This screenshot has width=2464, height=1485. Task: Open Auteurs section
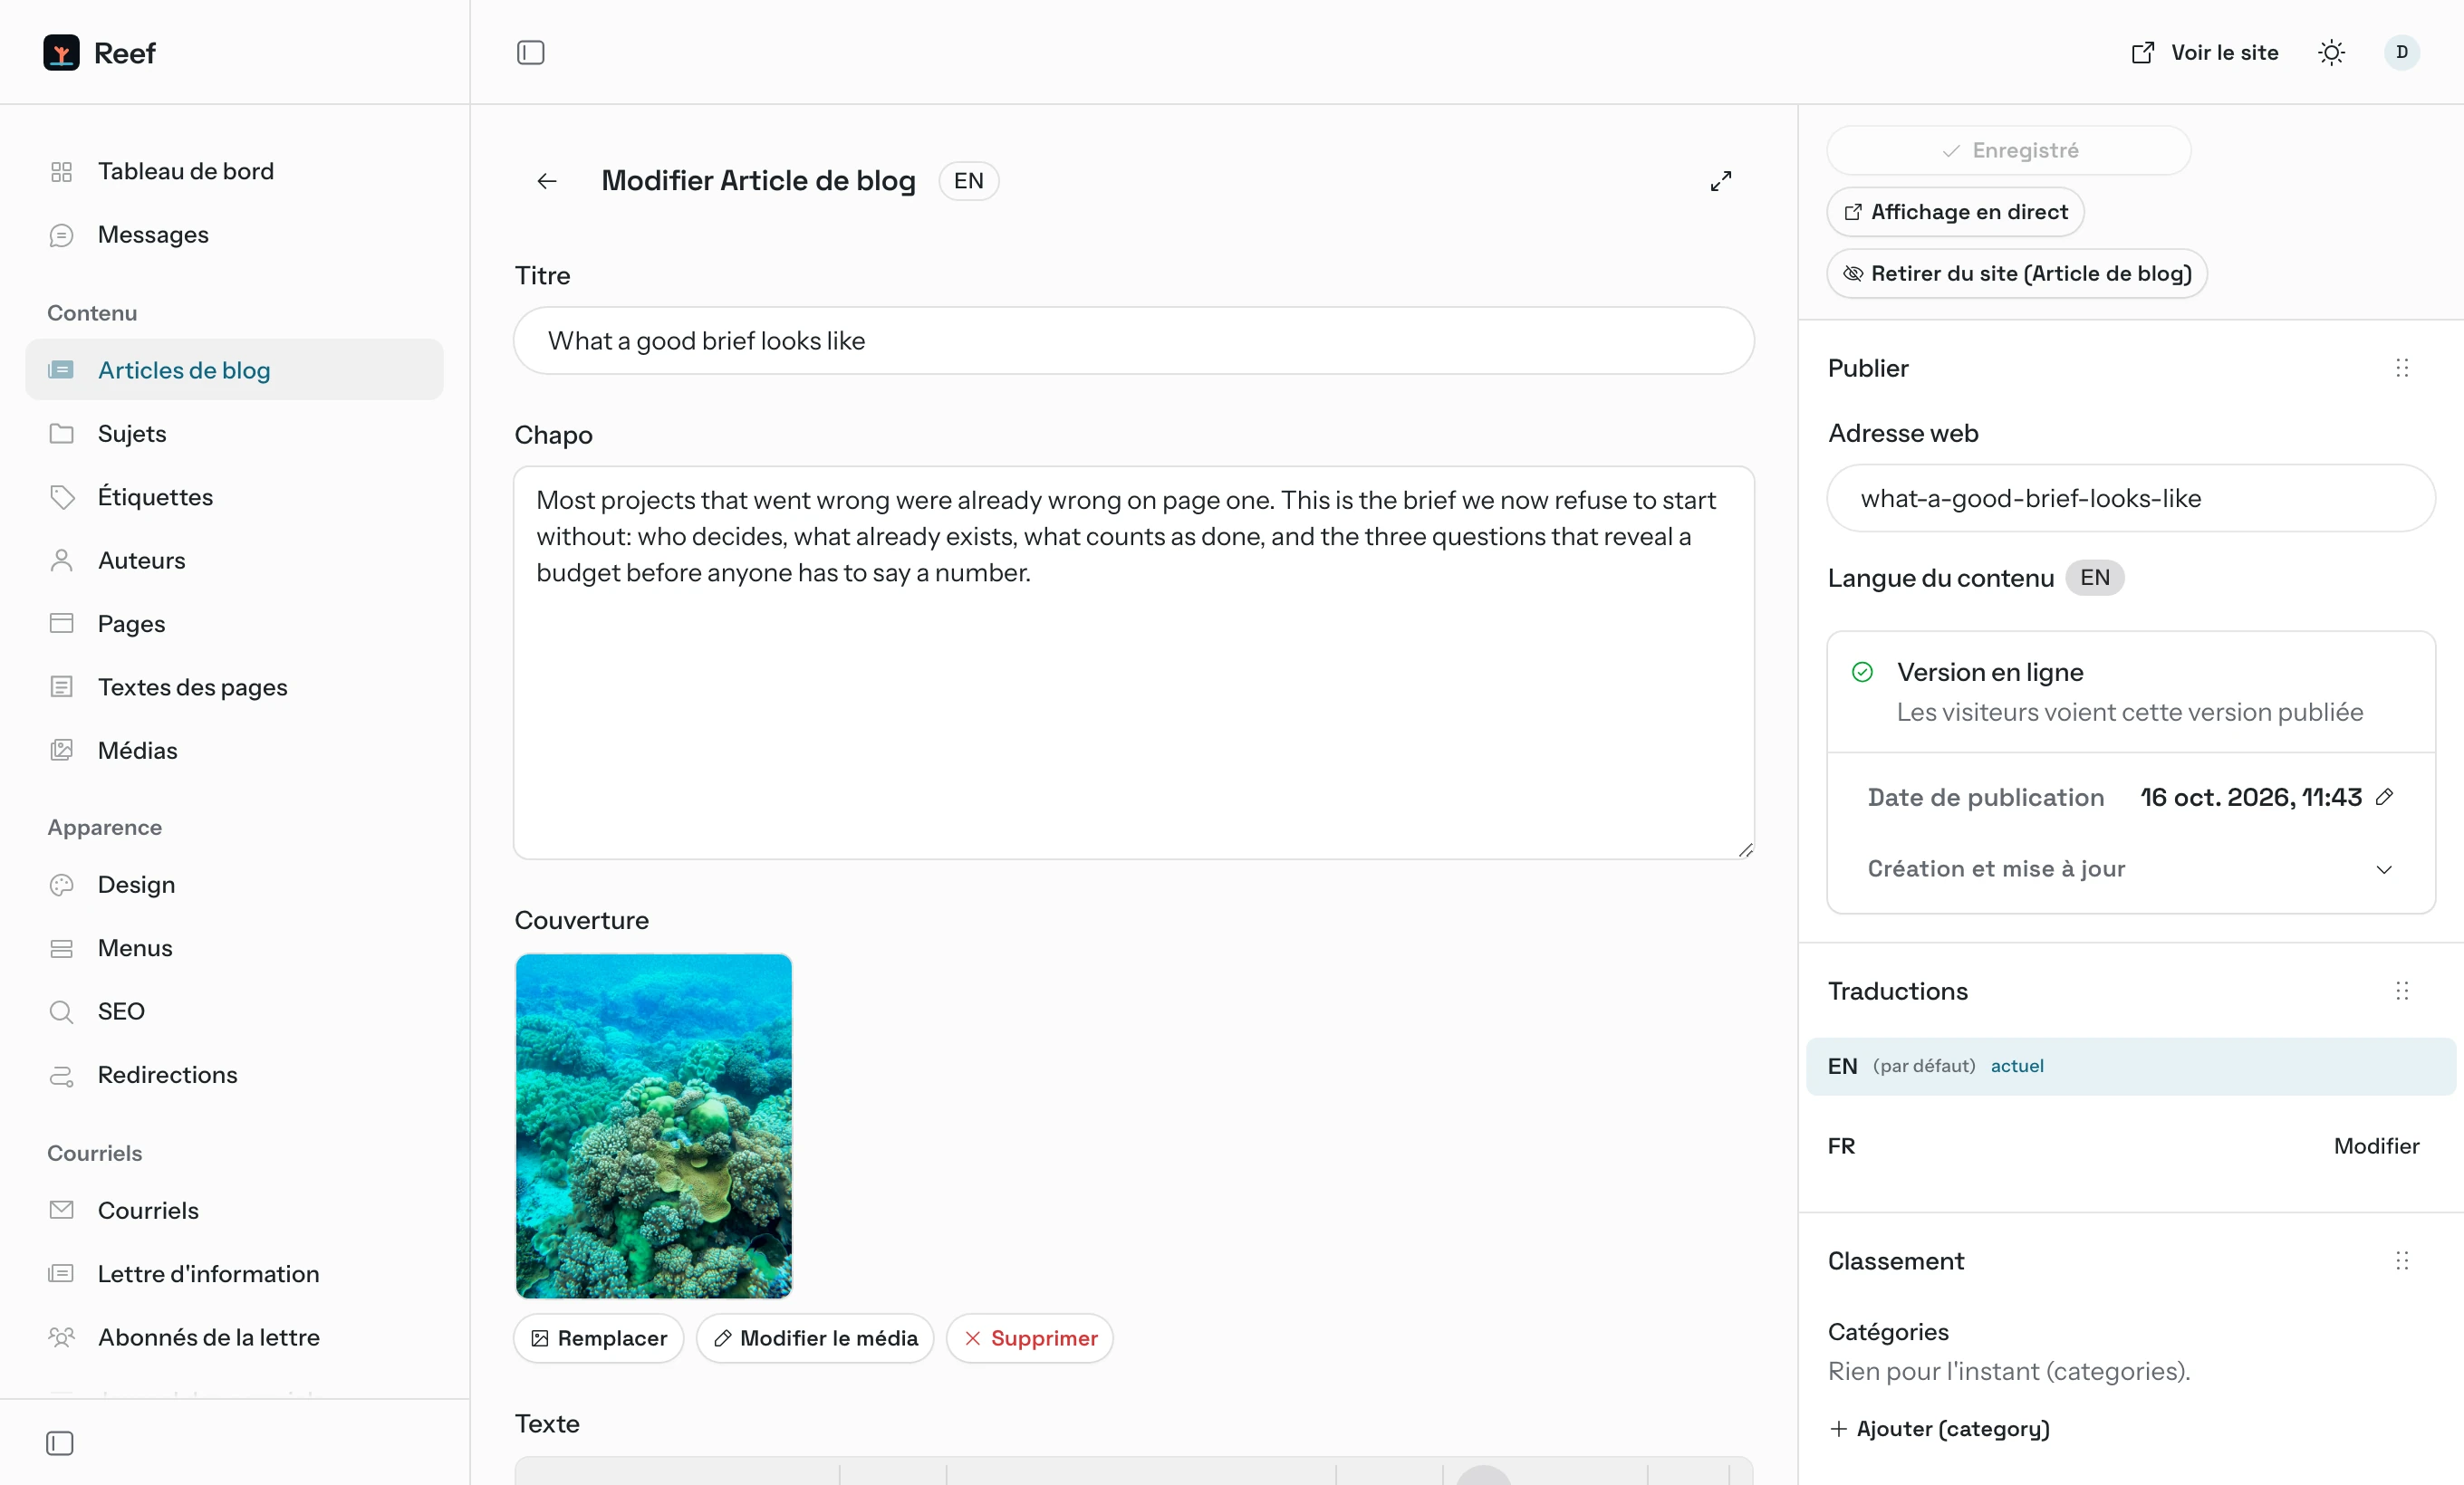[x=234, y=560]
